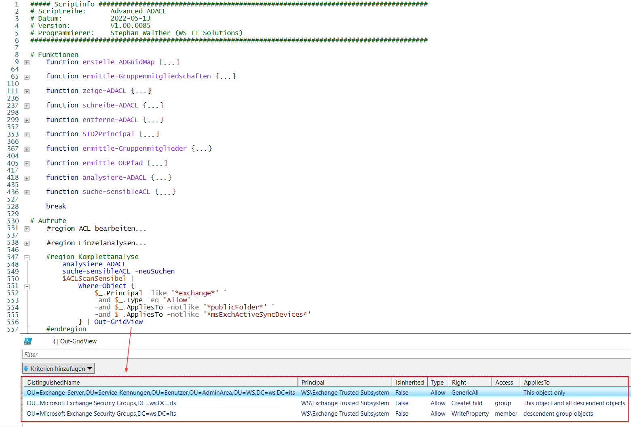
Task: Collapse the Where-Object script block
Action: point(27,286)
